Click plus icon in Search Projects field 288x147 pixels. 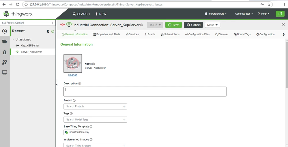[x=124, y=107]
